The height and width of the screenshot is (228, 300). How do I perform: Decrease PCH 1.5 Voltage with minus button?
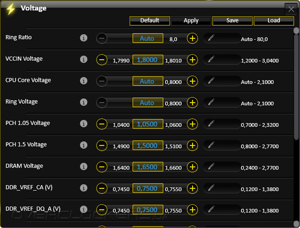pos(102,146)
